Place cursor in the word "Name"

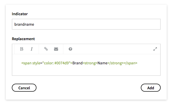tap(102, 63)
